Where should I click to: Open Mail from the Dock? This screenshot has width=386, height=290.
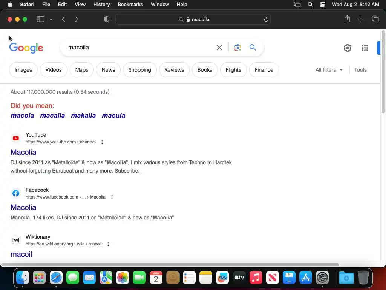point(89,278)
